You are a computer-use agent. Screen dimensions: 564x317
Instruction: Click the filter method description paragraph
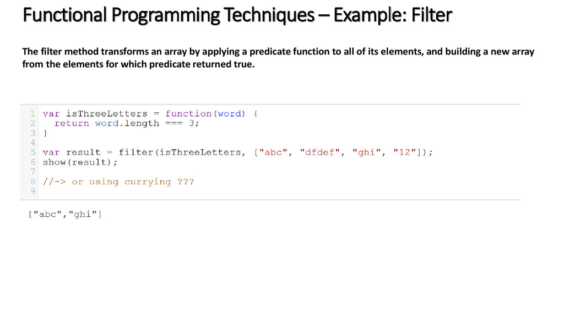278,58
